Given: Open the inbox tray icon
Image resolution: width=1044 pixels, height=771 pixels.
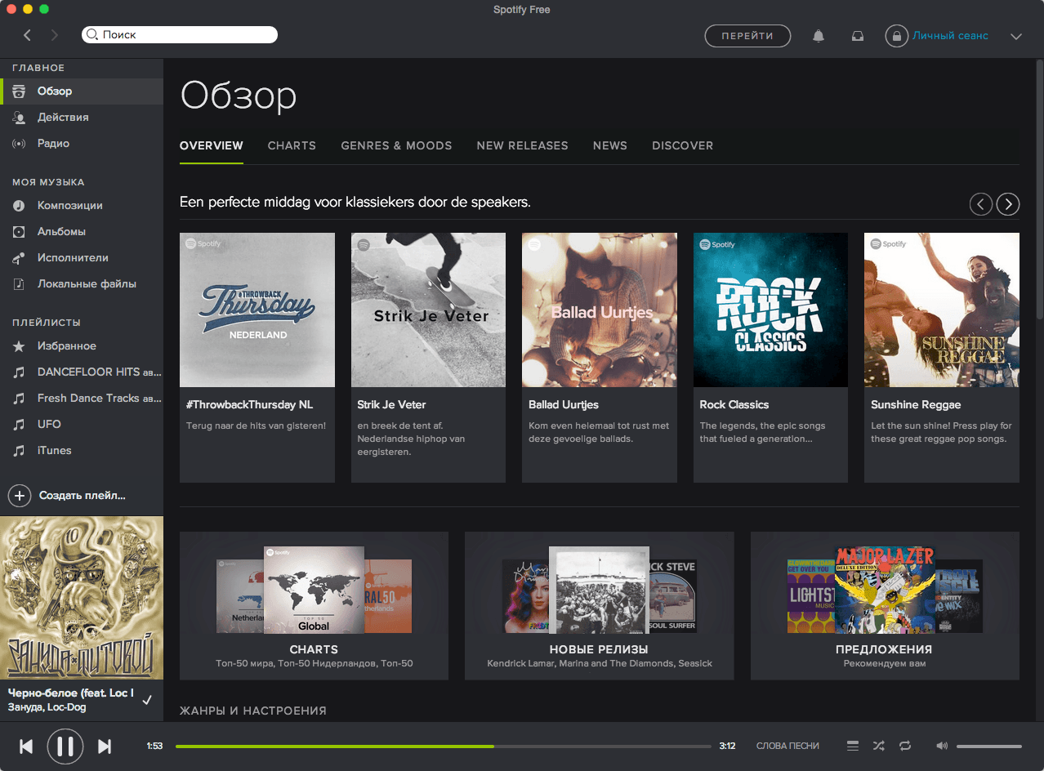Looking at the screenshot, I should (858, 36).
